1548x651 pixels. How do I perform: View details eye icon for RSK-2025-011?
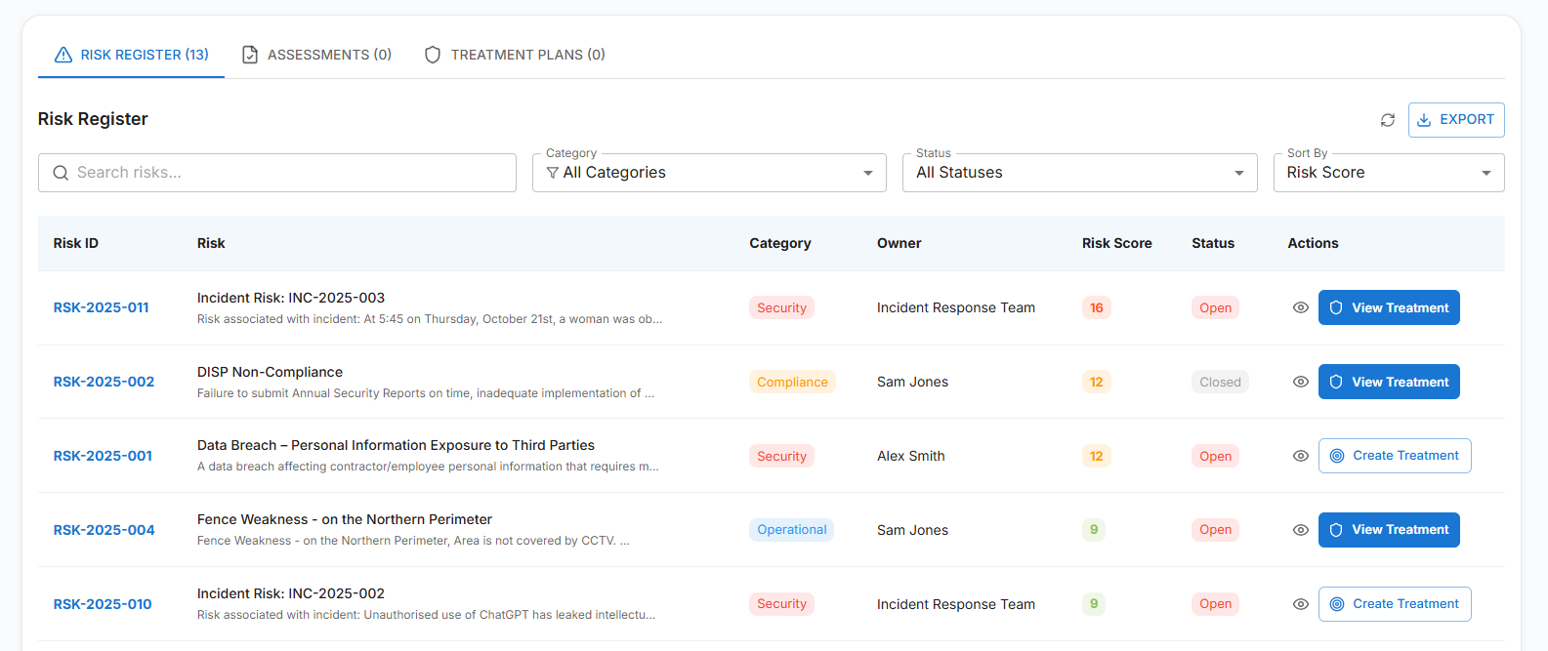tap(1300, 307)
